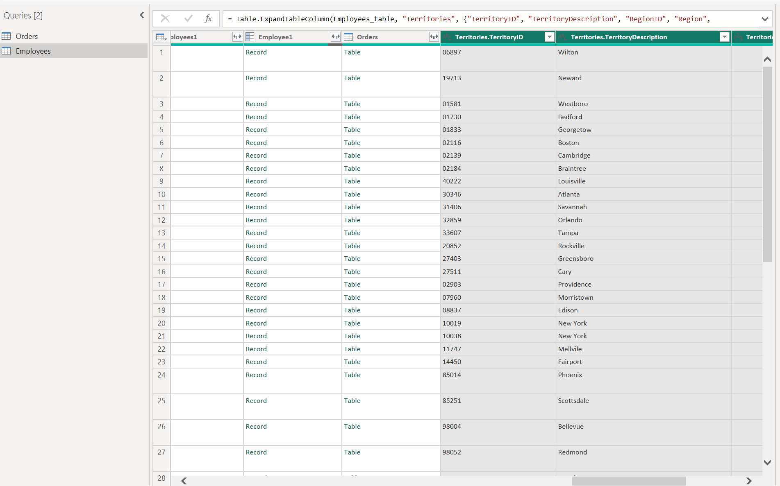Click the data type icon of Employee1 column
Viewport: 780px width, 486px height.
[x=250, y=37]
